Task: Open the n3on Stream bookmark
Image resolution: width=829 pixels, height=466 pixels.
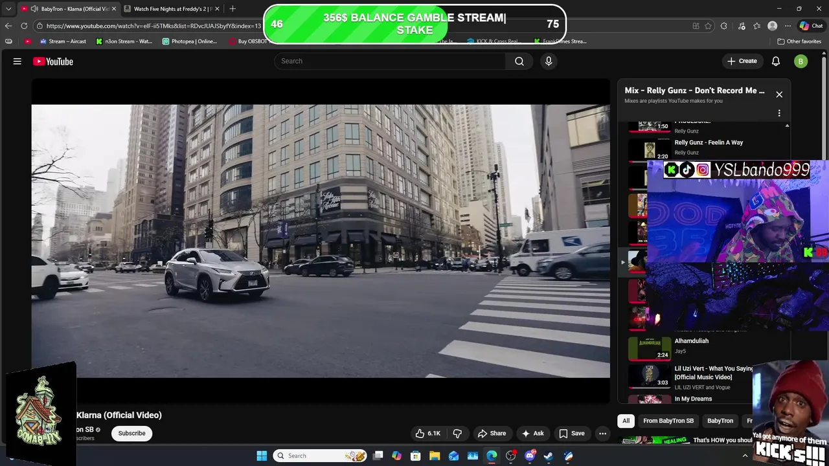Action: [x=124, y=41]
